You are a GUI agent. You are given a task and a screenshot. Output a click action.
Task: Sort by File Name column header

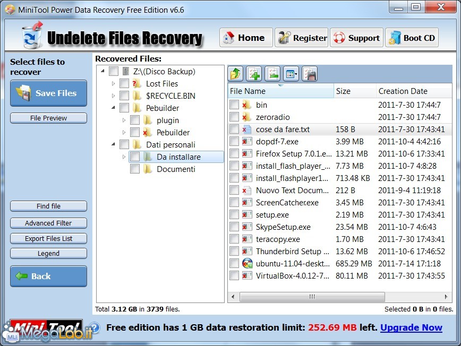click(x=281, y=91)
